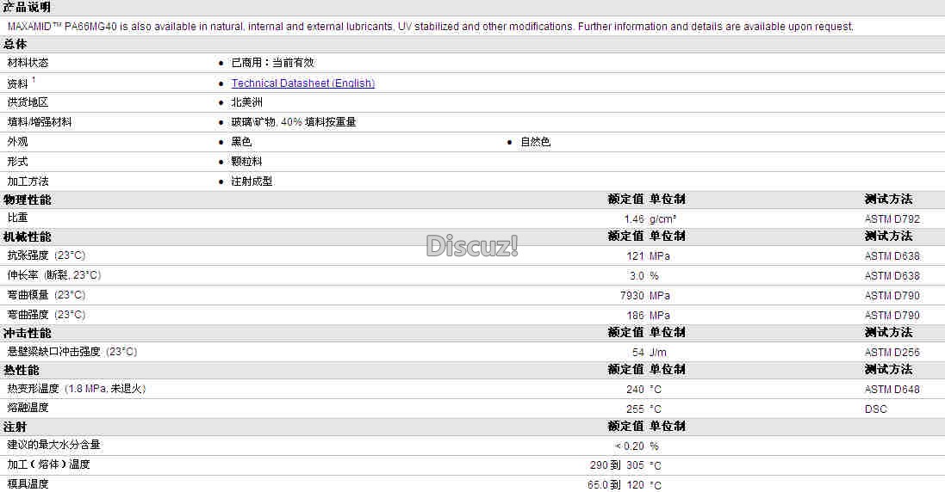Click the 机械性能 section header
This screenshot has width=945, height=492.
click(x=27, y=237)
